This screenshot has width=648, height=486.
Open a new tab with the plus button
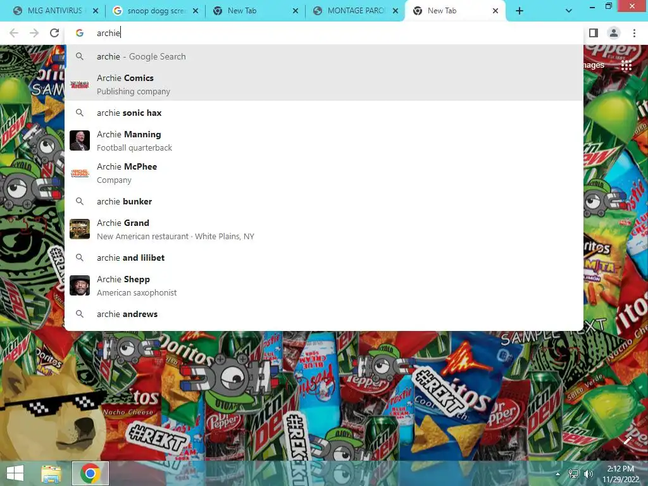pos(520,11)
